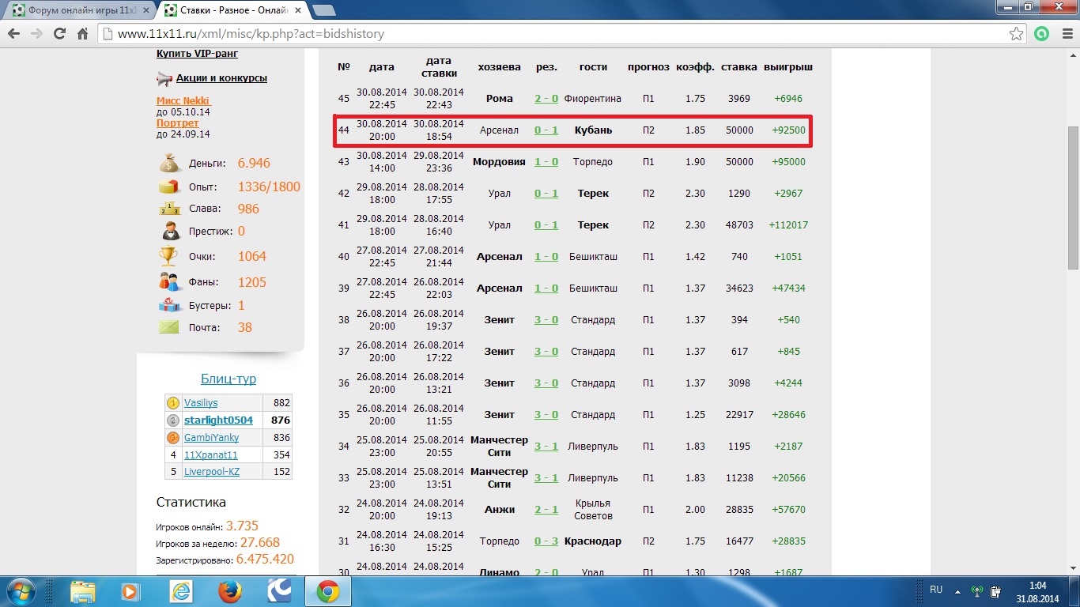1080x607 pixels.
Task: Click the page vertical scrollbar thumb
Action: coord(1073,198)
